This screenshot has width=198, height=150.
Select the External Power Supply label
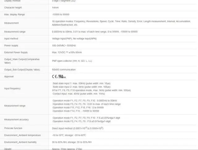click(x=16, y=52)
